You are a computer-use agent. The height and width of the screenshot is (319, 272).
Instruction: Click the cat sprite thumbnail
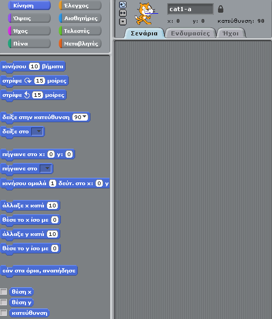tap(146, 14)
